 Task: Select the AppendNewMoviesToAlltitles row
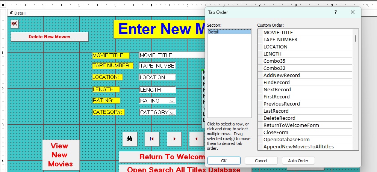pos(307,146)
